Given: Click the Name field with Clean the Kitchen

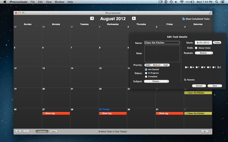Looking at the screenshot, I should pyautogui.click(x=162, y=43).
